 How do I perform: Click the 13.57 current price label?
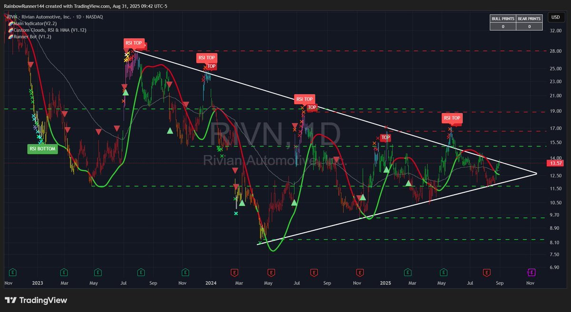555,163
